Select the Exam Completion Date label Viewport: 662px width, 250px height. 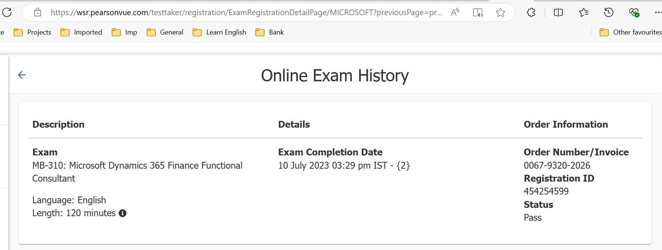tap(330, 152)
